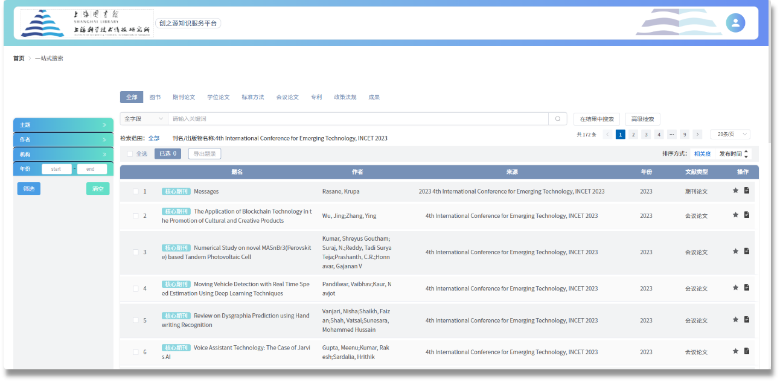Image resolution: width=780 pixels, height=382 pixels.
Task: Switch to the 期刊论文 tab
Action: tap(184, 97)
